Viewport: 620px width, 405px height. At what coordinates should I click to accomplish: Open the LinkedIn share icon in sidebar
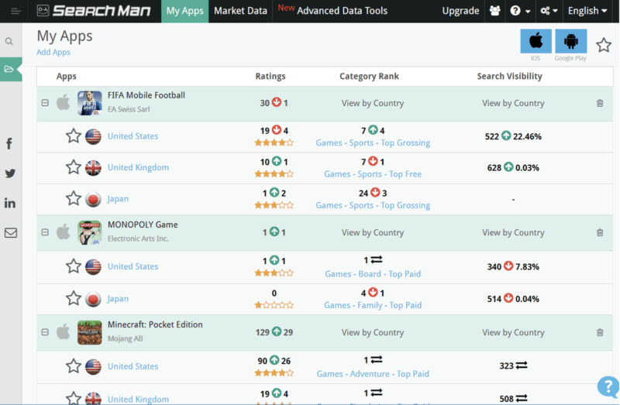click(10, 203)
